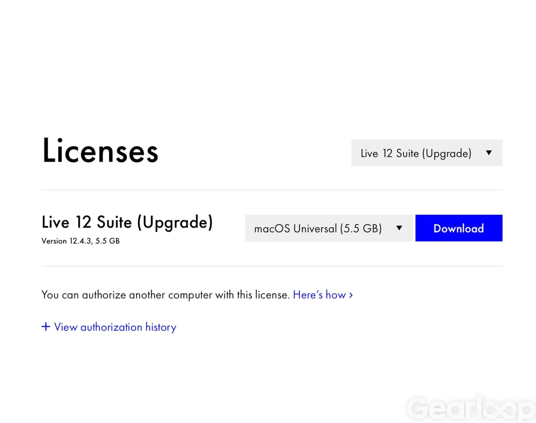Viewport: 536px width, 423px height.
Task: Click the authorize another computer sentence
Action: tap(165, 295)
